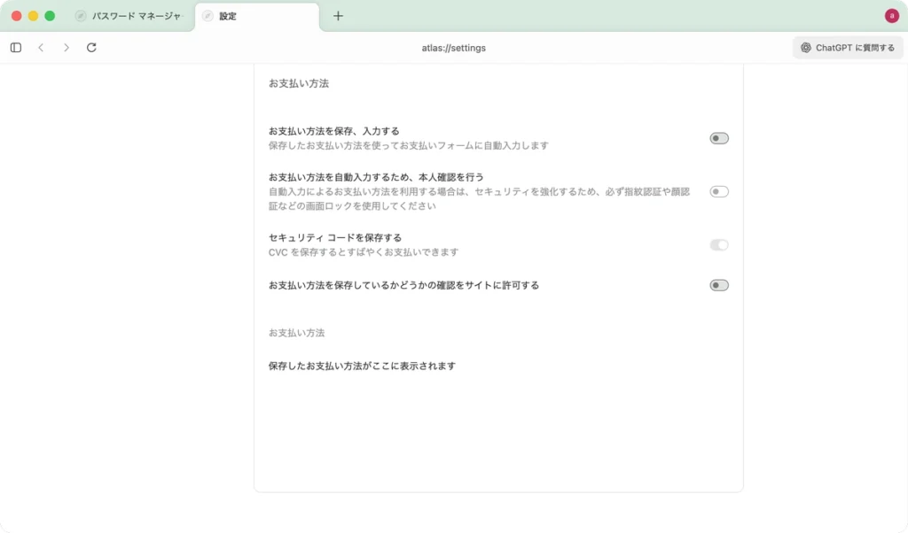Disable the payment method confirmation toggle

pyautogui.click(x=717, y=284)
